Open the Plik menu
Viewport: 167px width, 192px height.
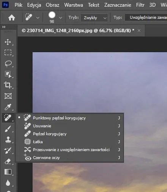tap(19, 5)
